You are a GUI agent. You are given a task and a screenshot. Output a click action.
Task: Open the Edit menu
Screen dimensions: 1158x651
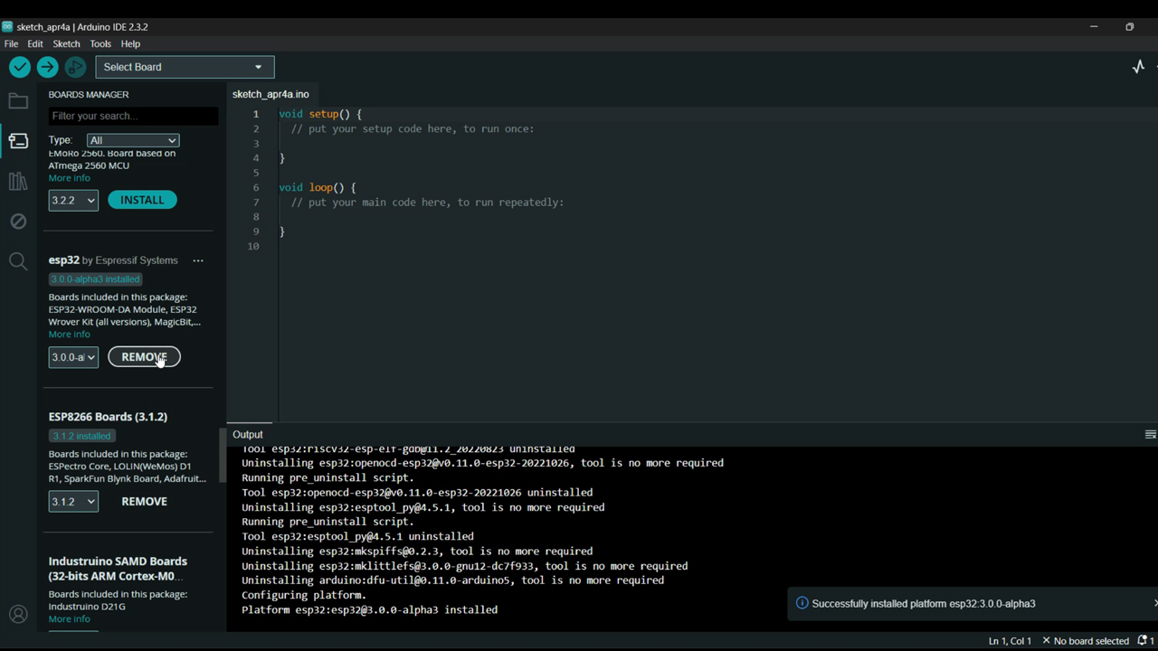coord(35,43)
